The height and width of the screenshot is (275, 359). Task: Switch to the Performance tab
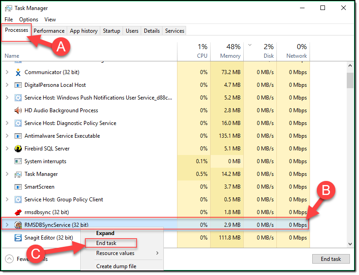point(49,31)
